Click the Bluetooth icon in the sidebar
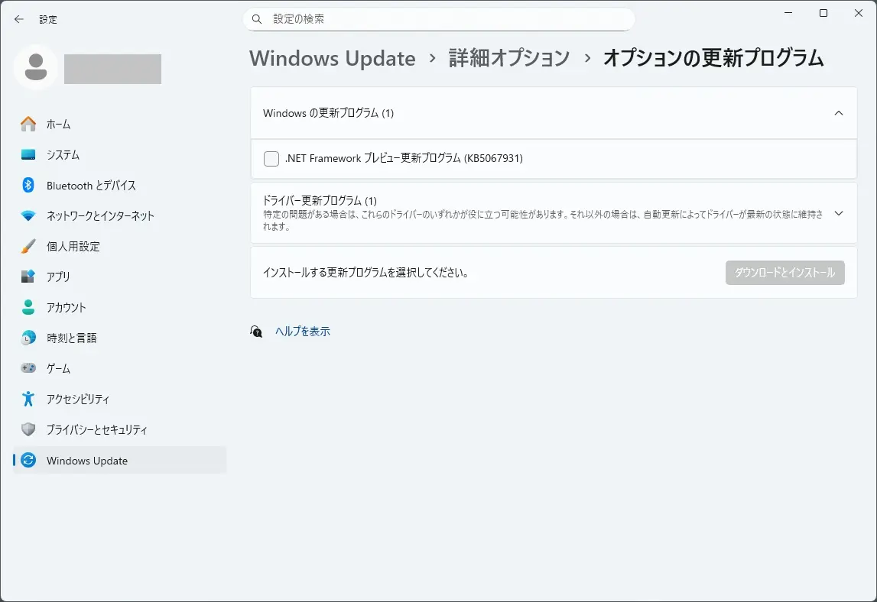Image resolution: width=877 pixels, height=602 pixels. tap(28, 185)
